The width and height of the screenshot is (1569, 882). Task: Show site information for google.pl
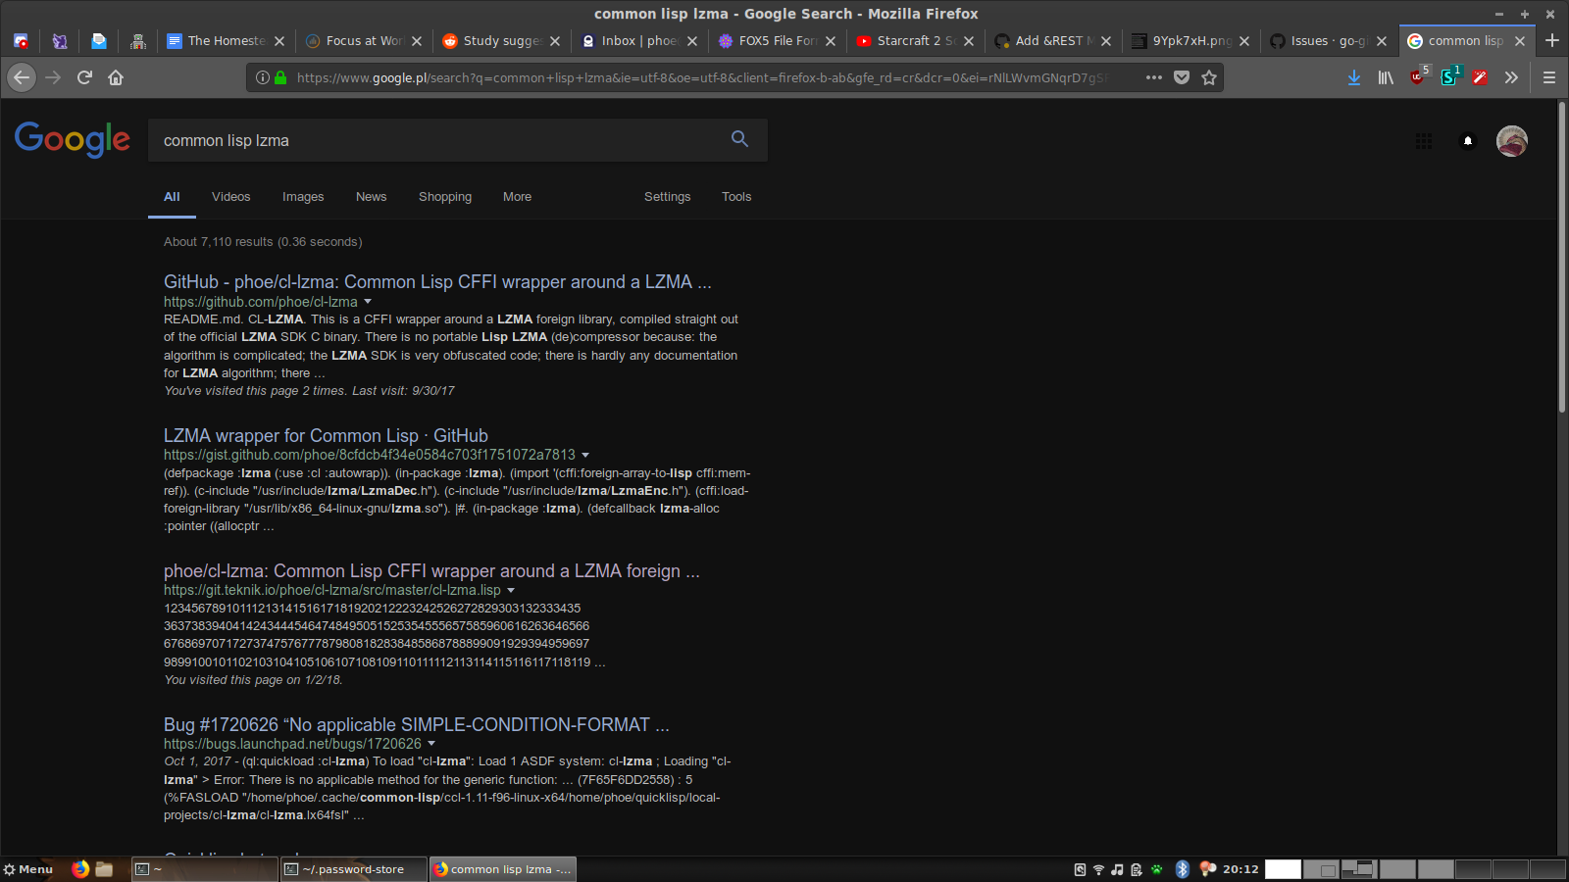coord(263,77)
